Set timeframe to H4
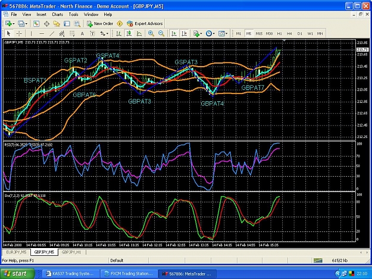This screenshot has height=279, width=372. [x=289, y=34]
